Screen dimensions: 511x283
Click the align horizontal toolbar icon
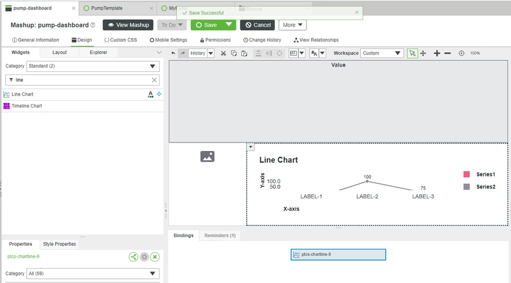[x=269, y=54]
